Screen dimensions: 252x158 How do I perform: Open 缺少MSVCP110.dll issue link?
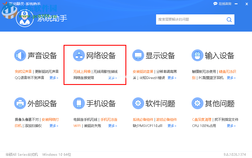pyautogui.click(x=148, y=126)
